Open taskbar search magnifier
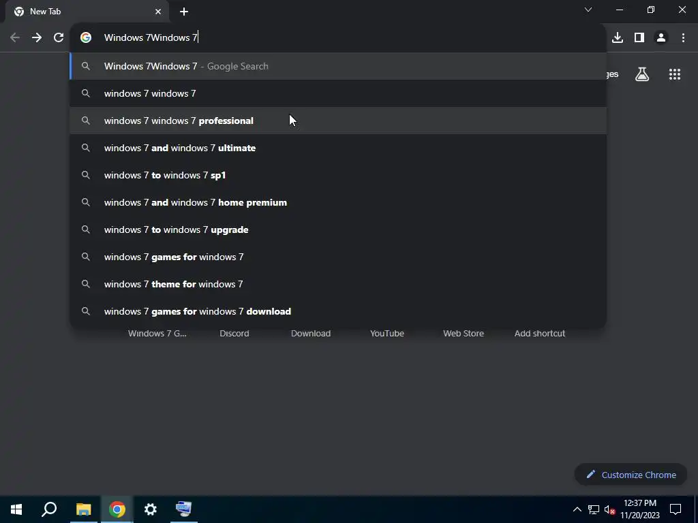This screenshot has width=698, height=523. (x=49, y=509)
